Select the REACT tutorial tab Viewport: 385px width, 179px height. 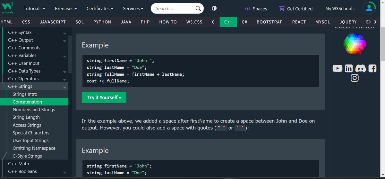(299, 22)
